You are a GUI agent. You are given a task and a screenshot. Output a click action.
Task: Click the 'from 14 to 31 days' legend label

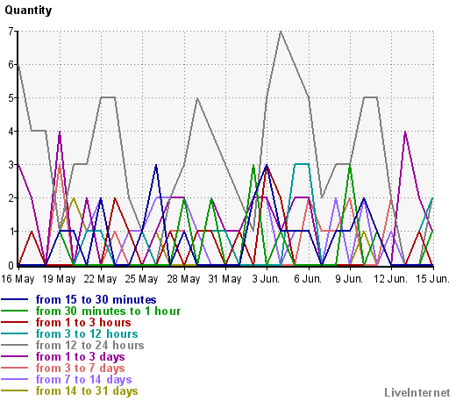click(x=87, y=391)
